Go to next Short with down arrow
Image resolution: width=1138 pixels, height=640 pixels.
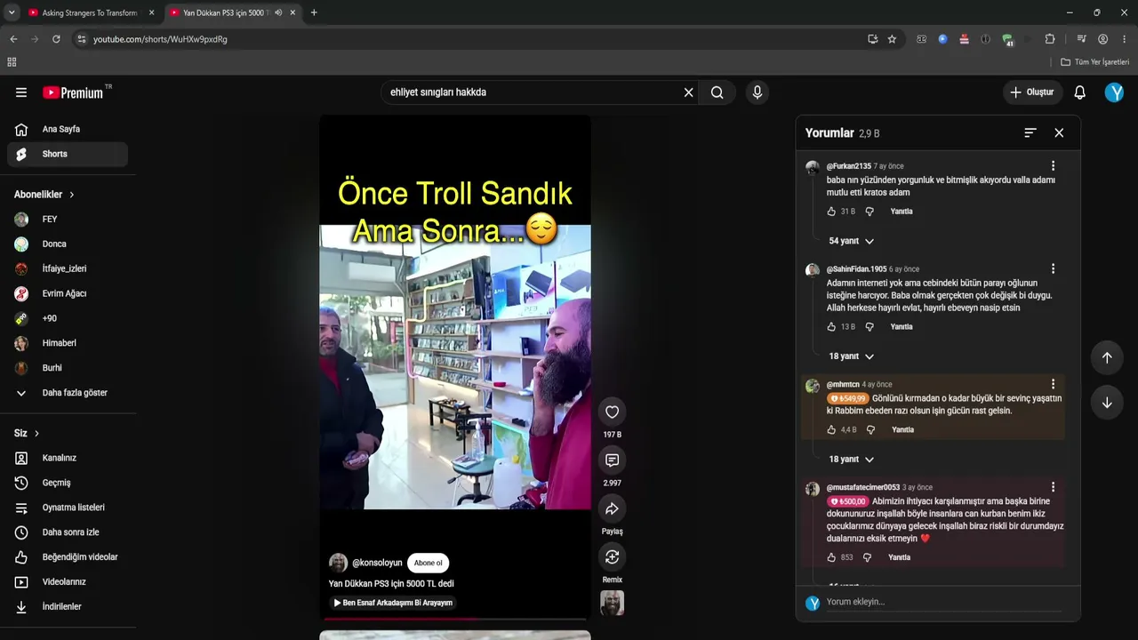(1107, 403)
